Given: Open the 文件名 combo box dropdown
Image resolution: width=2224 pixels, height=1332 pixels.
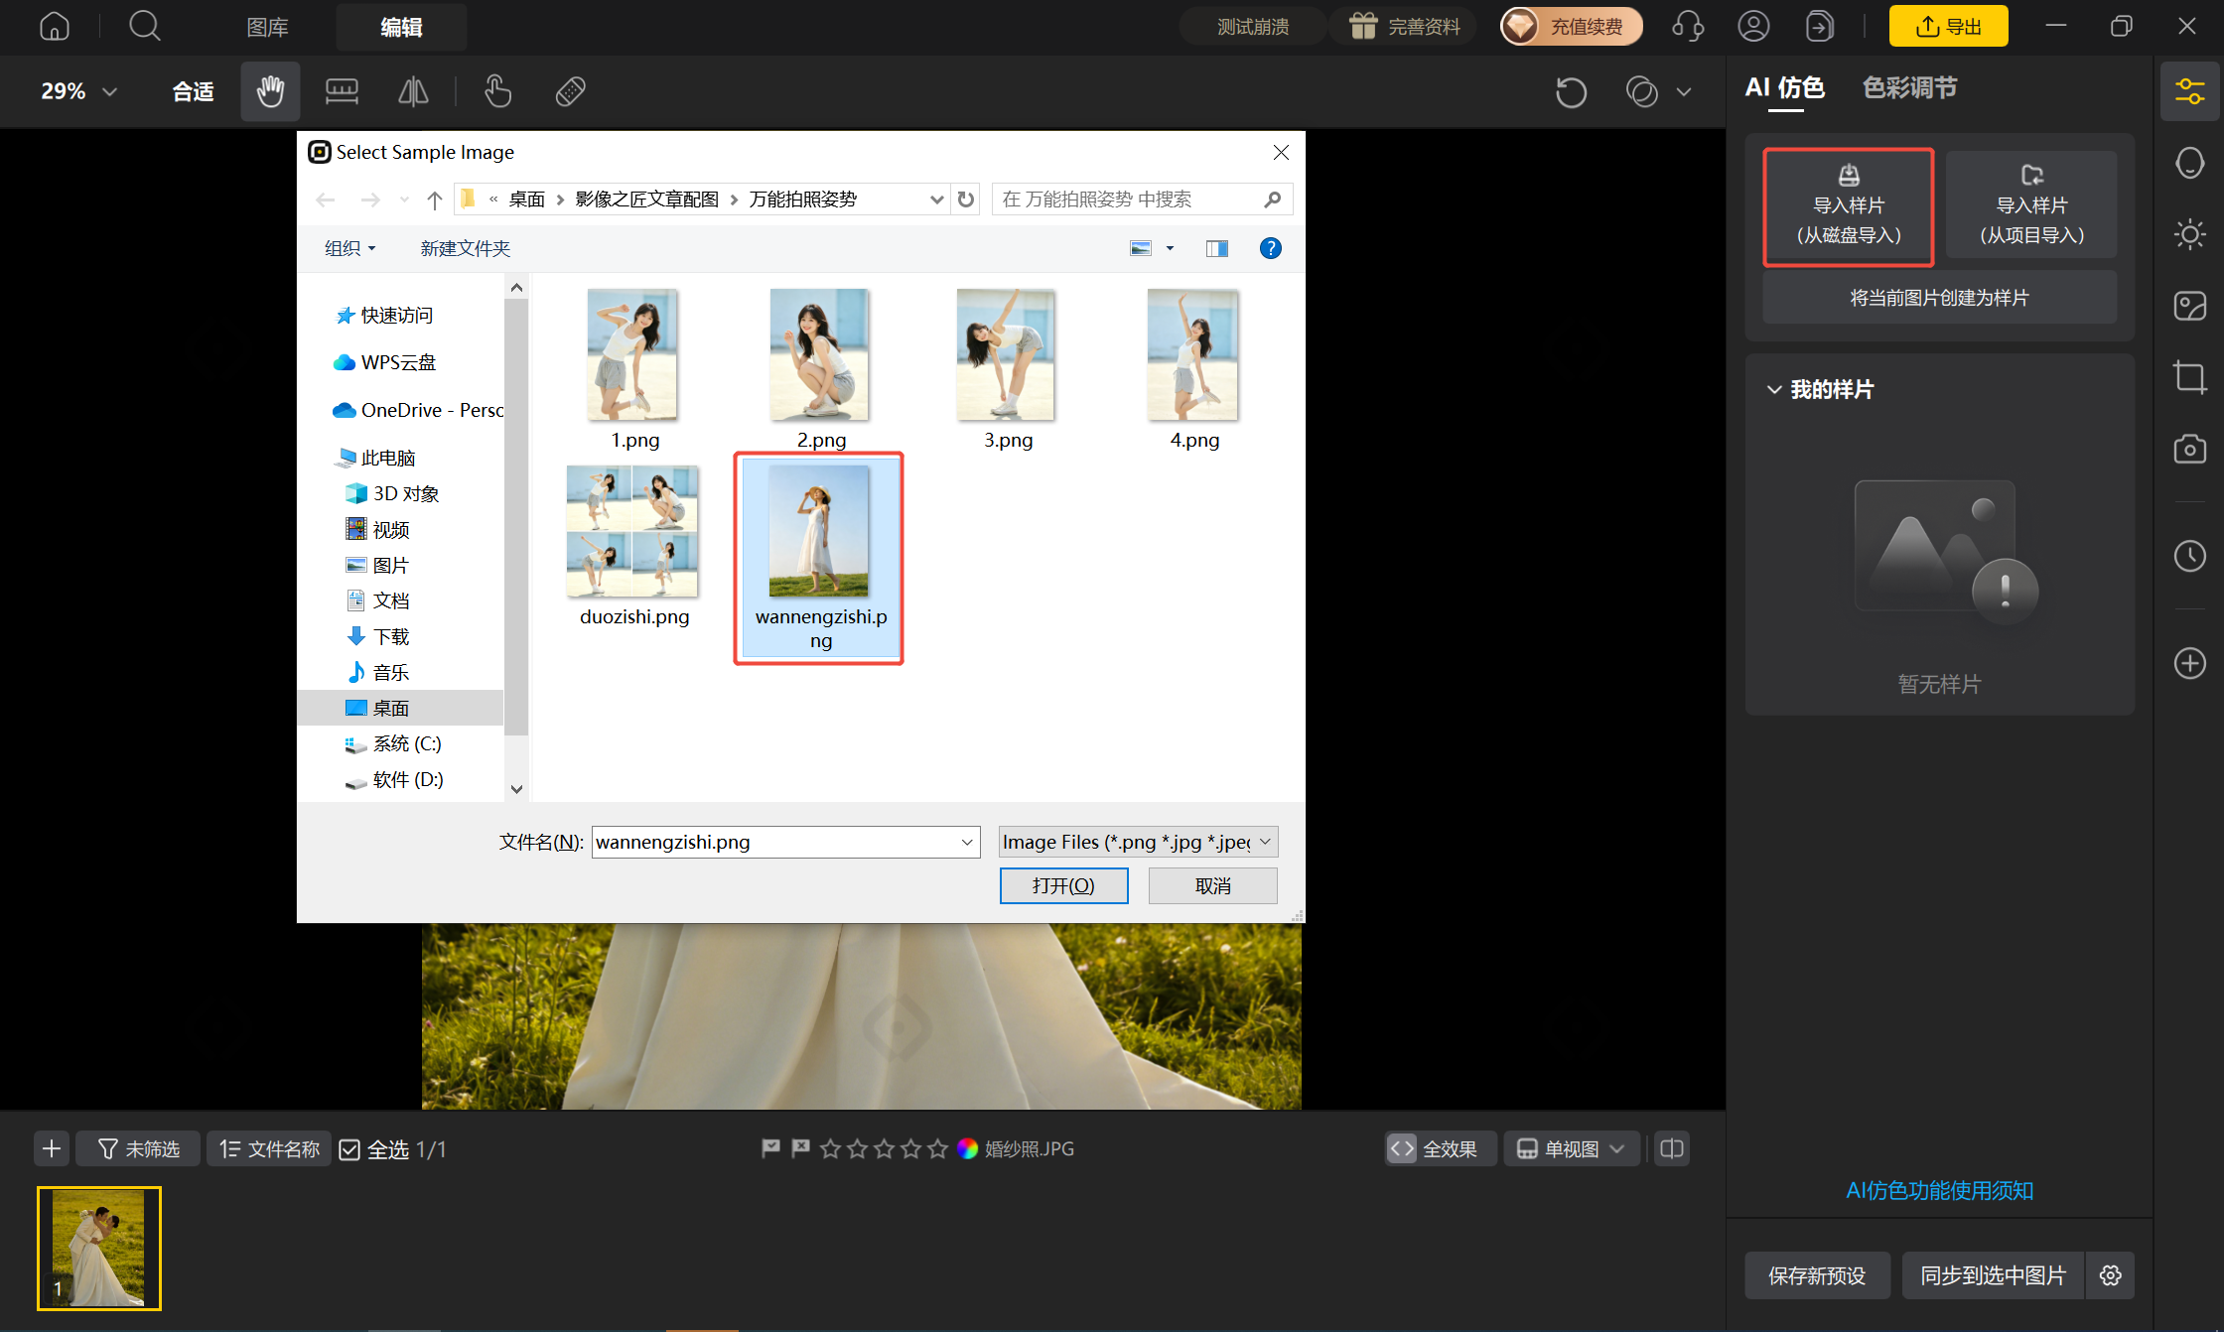Looking at the screenshot, I should pyautogui.click(x=967, y=843).
